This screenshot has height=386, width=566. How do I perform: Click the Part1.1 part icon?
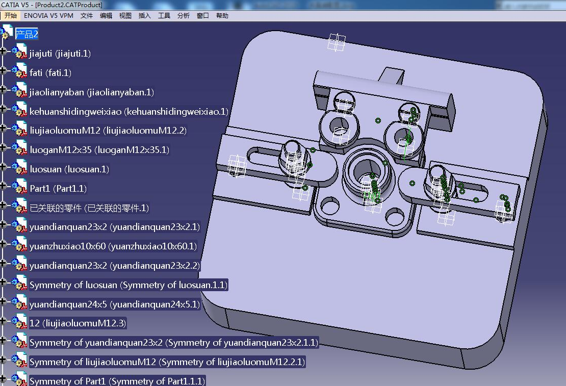19,186
